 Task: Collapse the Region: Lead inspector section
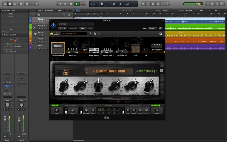coord(2,10)
